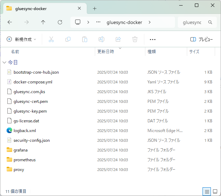This screenshot has height=196, width=221.
Task: Click the Edge icon beside logback.xml
Action: tap(9, 131)
